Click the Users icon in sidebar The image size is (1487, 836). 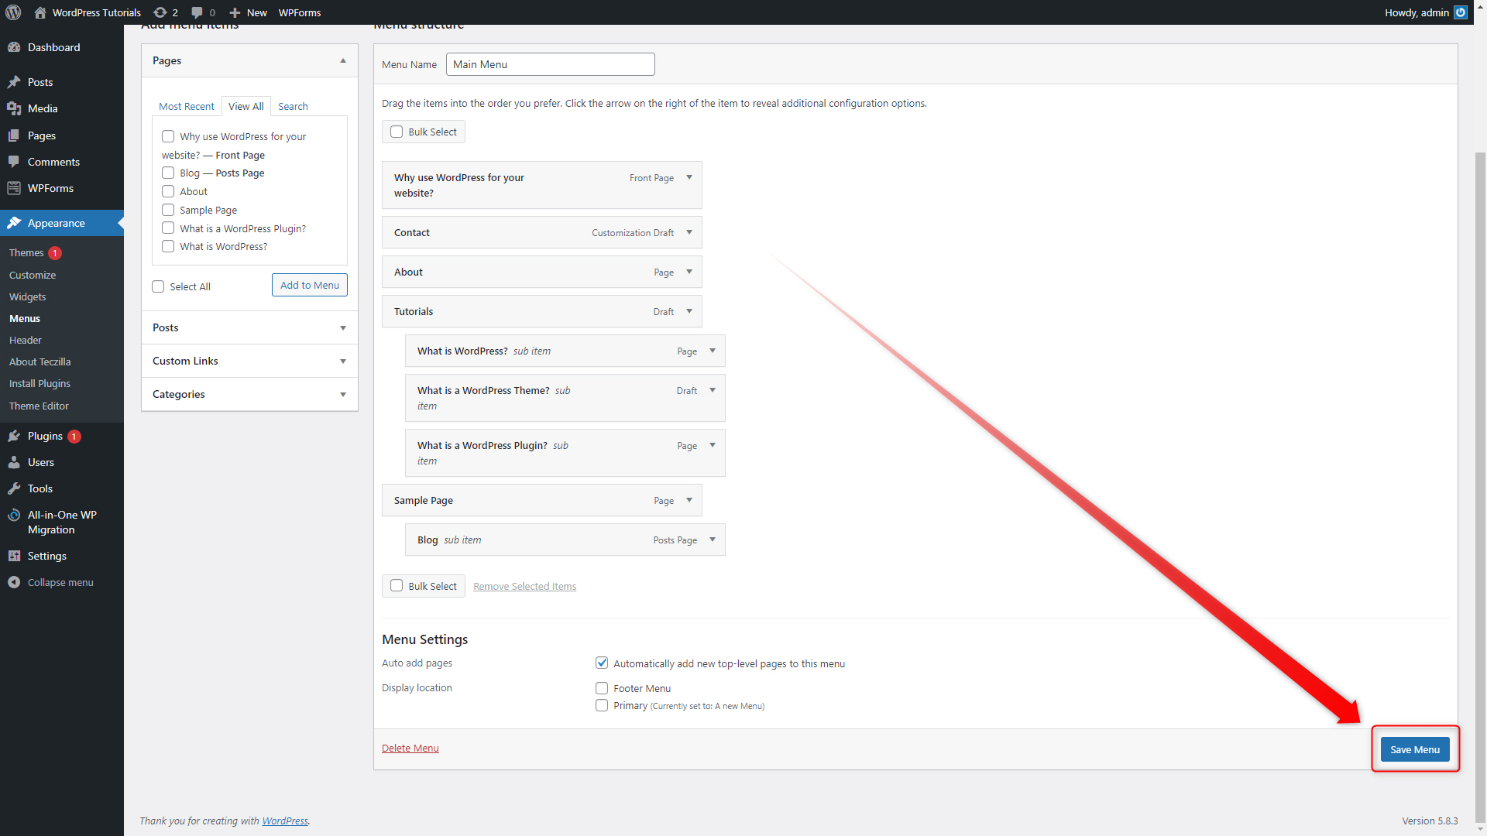pos(14,461)
